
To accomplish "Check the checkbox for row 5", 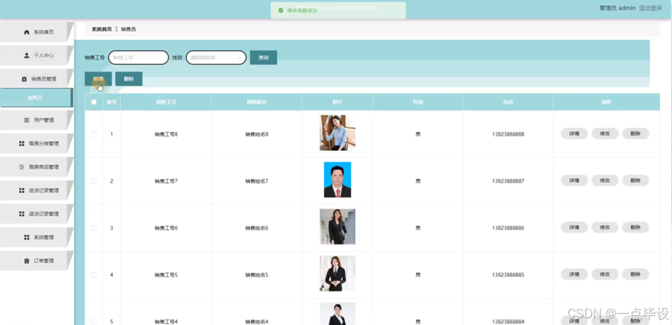I will point(94,321).
